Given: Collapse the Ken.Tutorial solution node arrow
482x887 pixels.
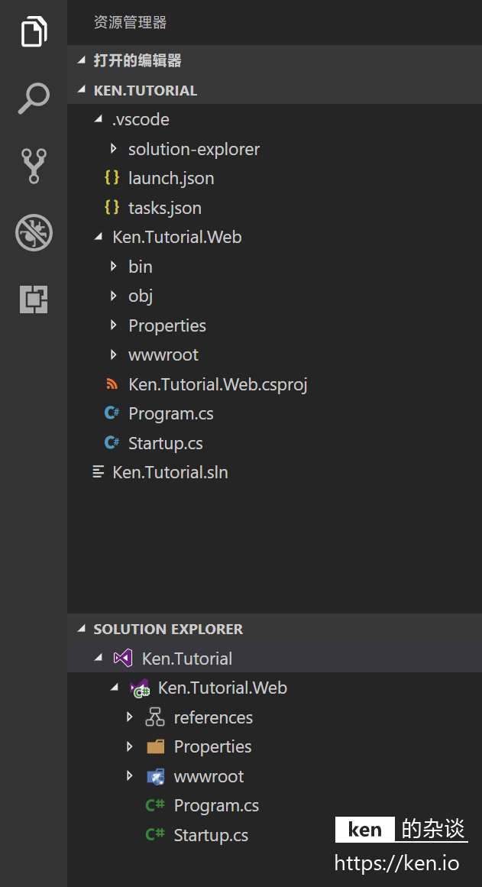Looking at the screenshot, I should (x=99, y=658).
